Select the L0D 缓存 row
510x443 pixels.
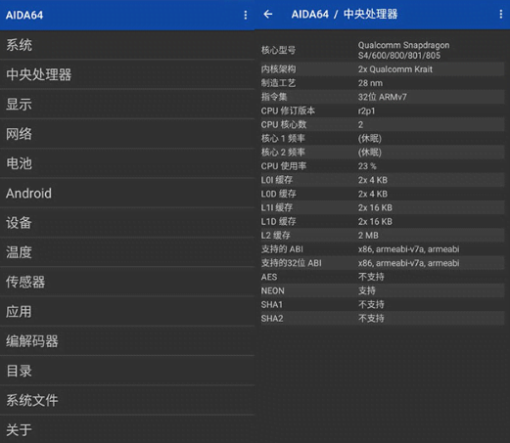click(x=382, y=194)
